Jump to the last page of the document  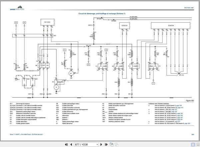click(106, 144)
